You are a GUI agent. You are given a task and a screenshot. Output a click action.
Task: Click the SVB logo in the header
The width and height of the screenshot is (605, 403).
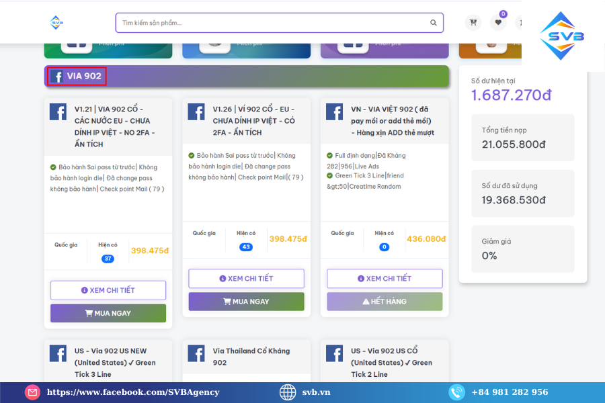point(56,23)
